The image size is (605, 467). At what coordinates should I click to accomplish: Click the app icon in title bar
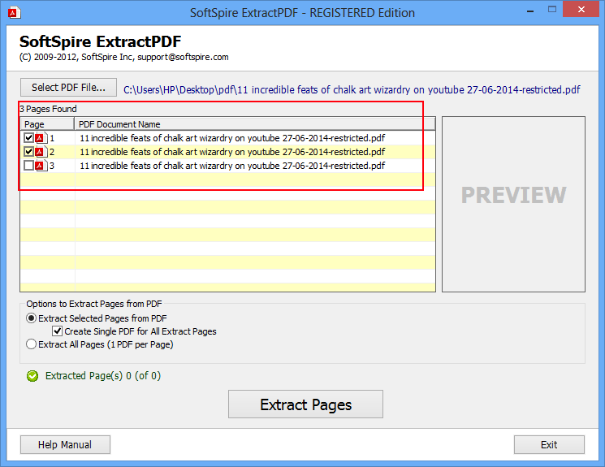tap(15, 13)
